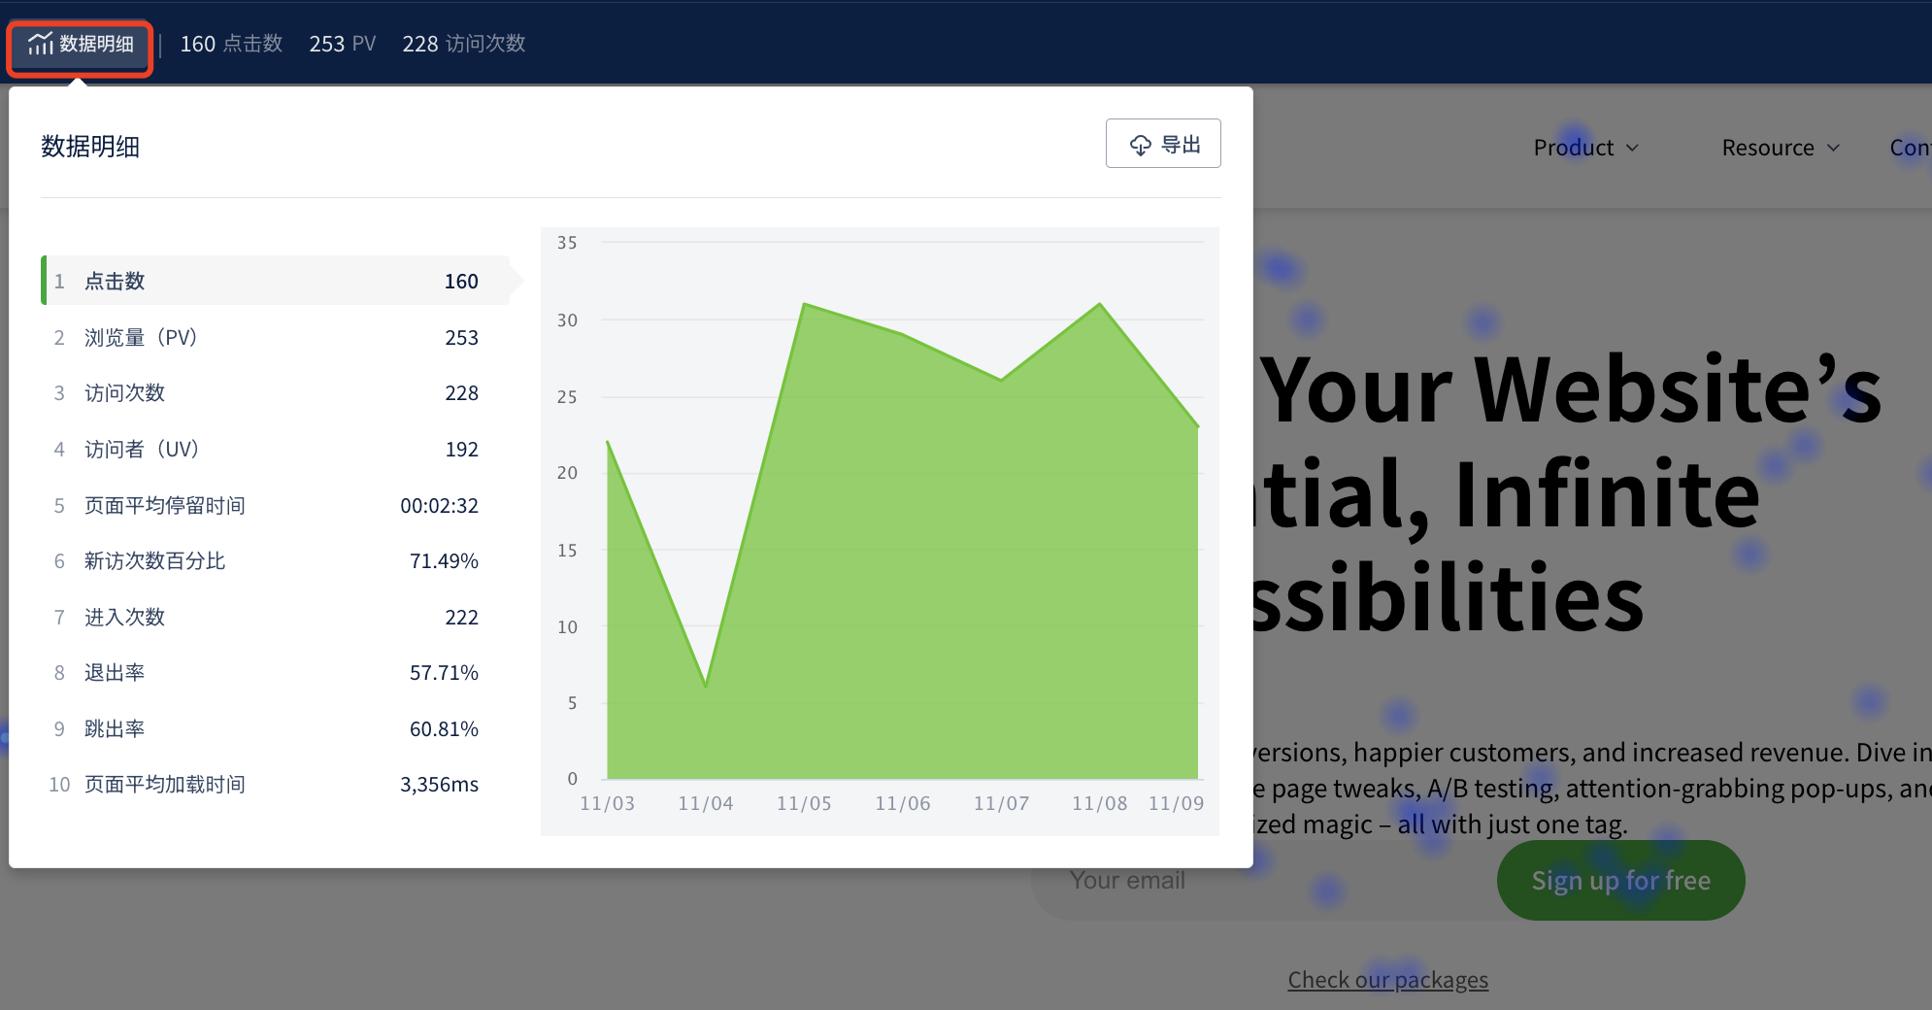Viewport: 1932px width, 1010px height.
Task: Select the 点击数 metric row
Action: pyautogui.click(x=275, y=281)
